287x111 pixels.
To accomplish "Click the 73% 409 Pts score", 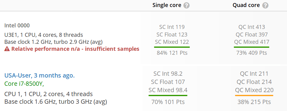I will tap(252, 53).
